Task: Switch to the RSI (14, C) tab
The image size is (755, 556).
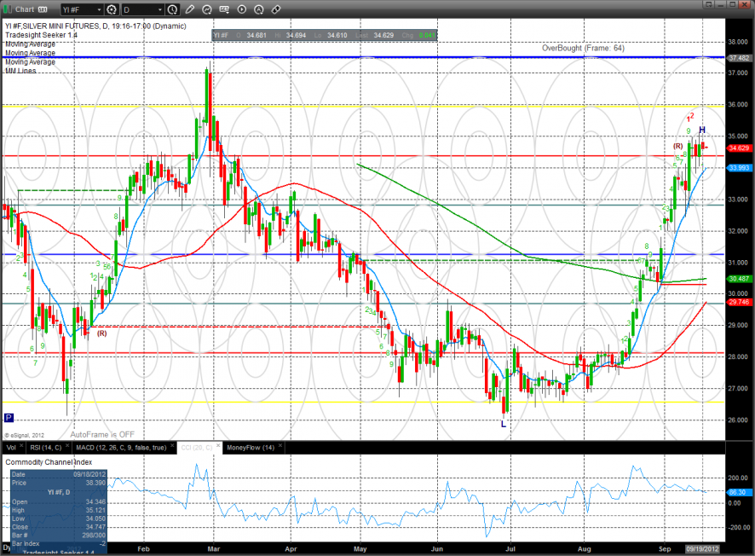Action: 44,447
